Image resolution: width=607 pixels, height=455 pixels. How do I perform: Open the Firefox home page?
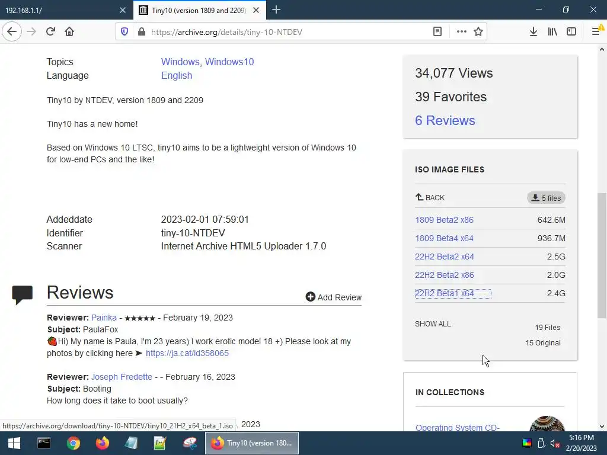click(69, 31)
